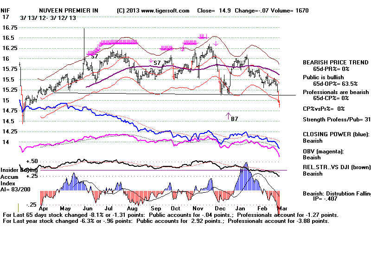Click the S7 sell marker near June
Viewport: 371px width, 278px height.
(94, 56)
